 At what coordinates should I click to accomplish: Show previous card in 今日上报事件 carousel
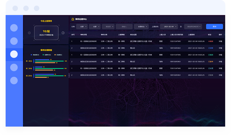[x=29, y=33]
